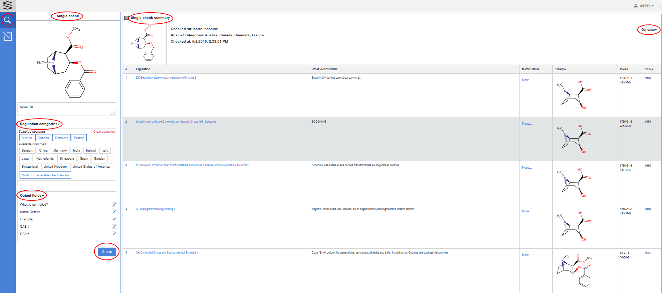Open United Nations Single Convention 1961 link
The height and width of the screenshot is (293, 662).
(x=176, y=122)
